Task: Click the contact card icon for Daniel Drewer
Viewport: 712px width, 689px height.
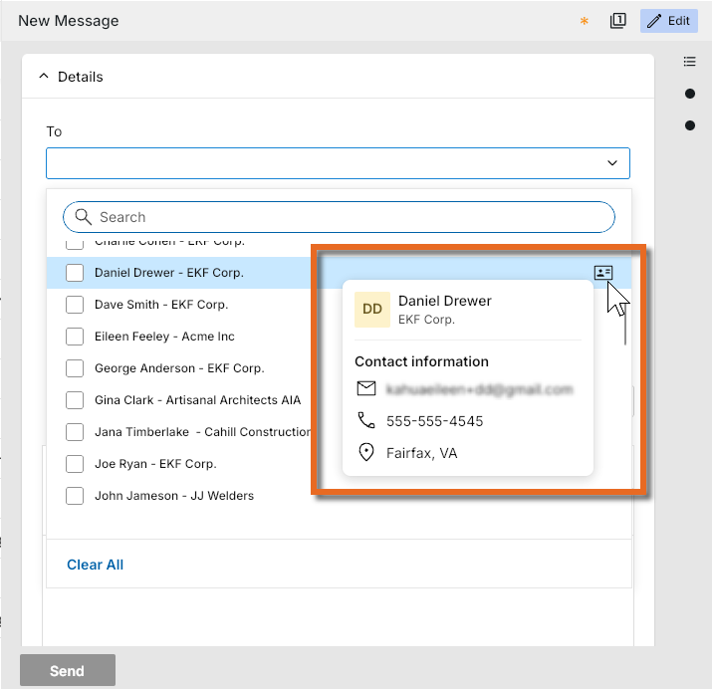Action: click(603, 273)
